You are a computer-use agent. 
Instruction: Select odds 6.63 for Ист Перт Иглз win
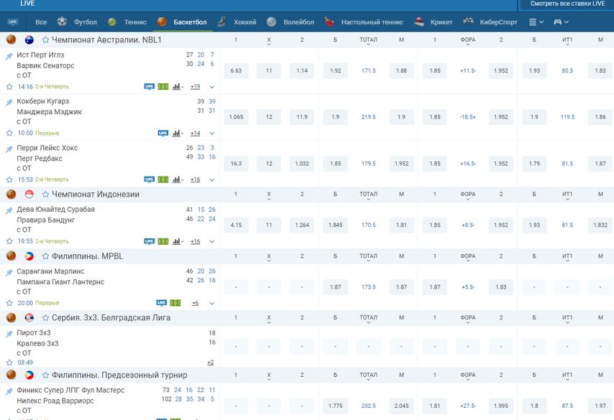(236, 71)
